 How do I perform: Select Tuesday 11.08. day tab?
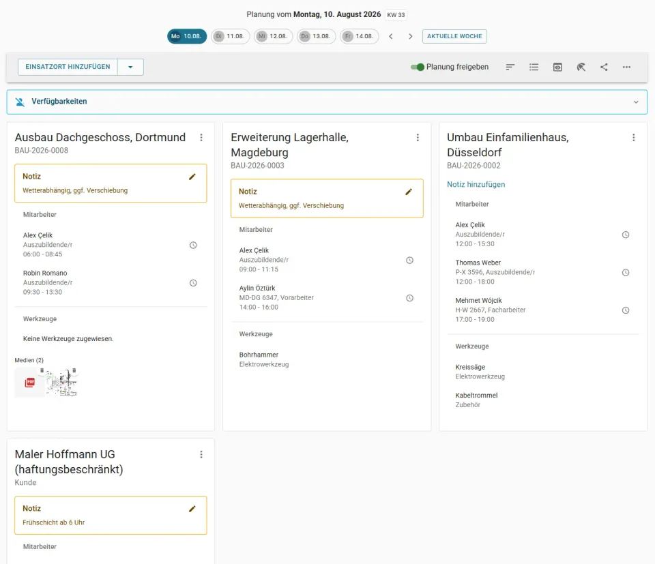(230, 36)
